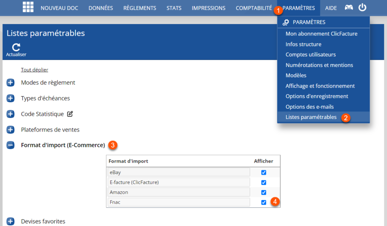Click the eBay import format field
The image size is (387, 226).
pyautogui.click(x=179, y=172)
